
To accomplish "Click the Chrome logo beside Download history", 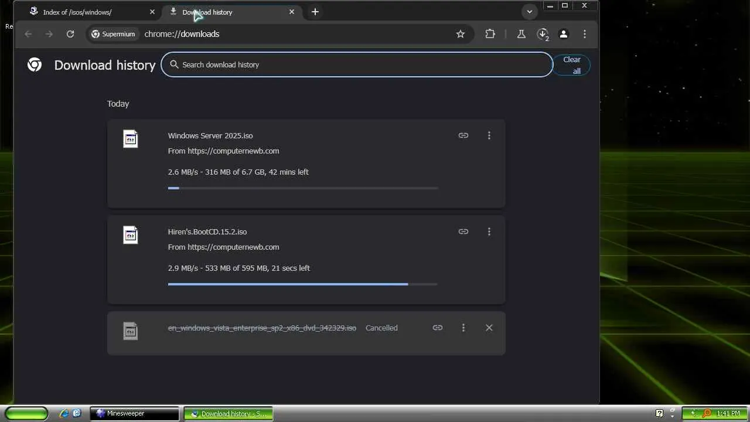I will click(x=35, y=64).
